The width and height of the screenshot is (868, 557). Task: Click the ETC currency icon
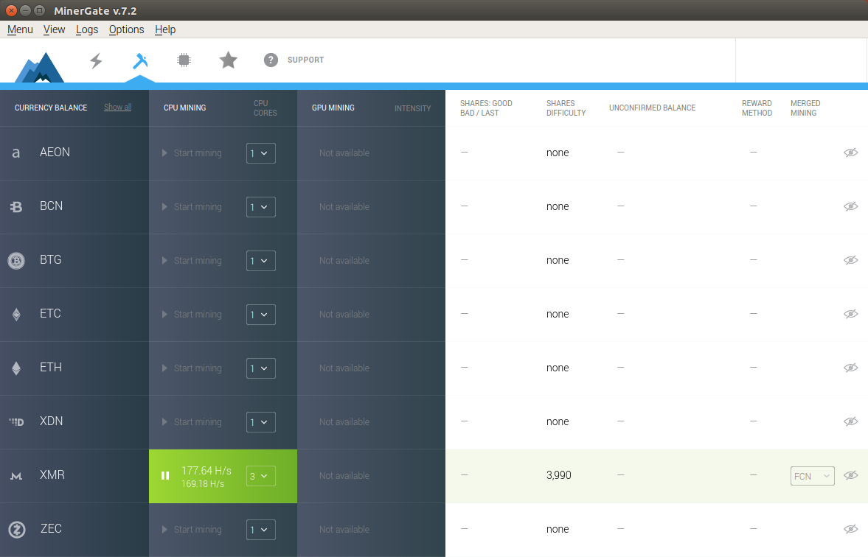[16, 314]
